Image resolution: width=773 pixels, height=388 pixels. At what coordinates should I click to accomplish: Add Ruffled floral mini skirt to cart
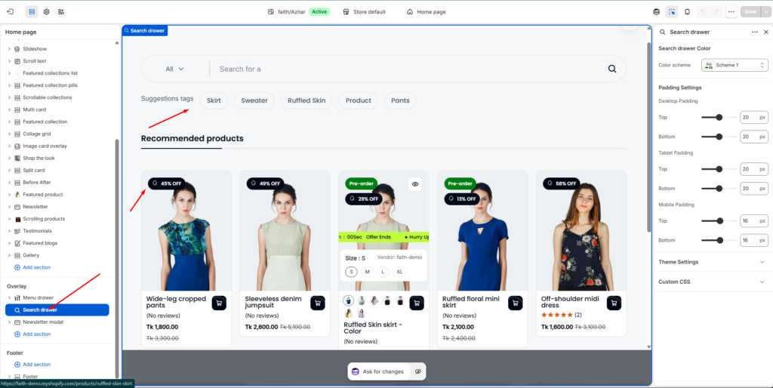tap(515, 303)
